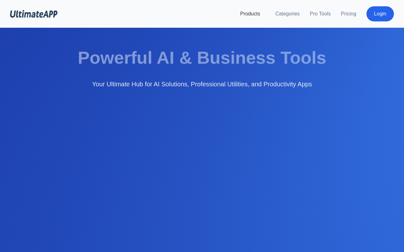Viewport: 404px width, 252px height.
Task: Open the Pro Tools page
Action: [x=320, y=14]
